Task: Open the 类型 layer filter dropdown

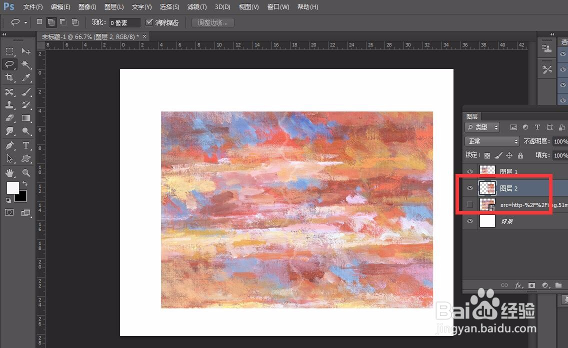Action: (x=482, y=127)
